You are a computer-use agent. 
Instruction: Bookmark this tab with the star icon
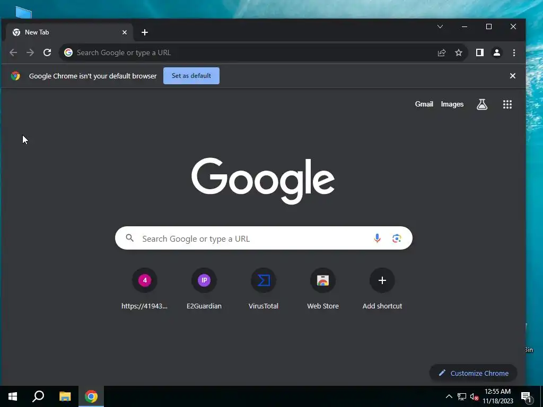coord(459,52)
